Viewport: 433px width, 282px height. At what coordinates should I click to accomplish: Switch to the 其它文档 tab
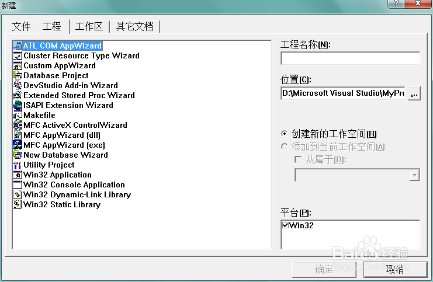pos(134,27)
